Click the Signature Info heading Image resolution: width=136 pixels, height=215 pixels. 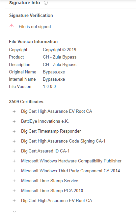25,3
